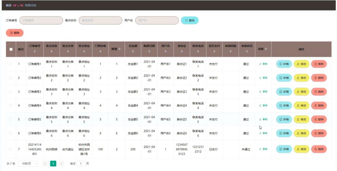Screen dimensions: 337x171
Task: Open 详情 for 杭州西湖 order
Action: point(284,149)
